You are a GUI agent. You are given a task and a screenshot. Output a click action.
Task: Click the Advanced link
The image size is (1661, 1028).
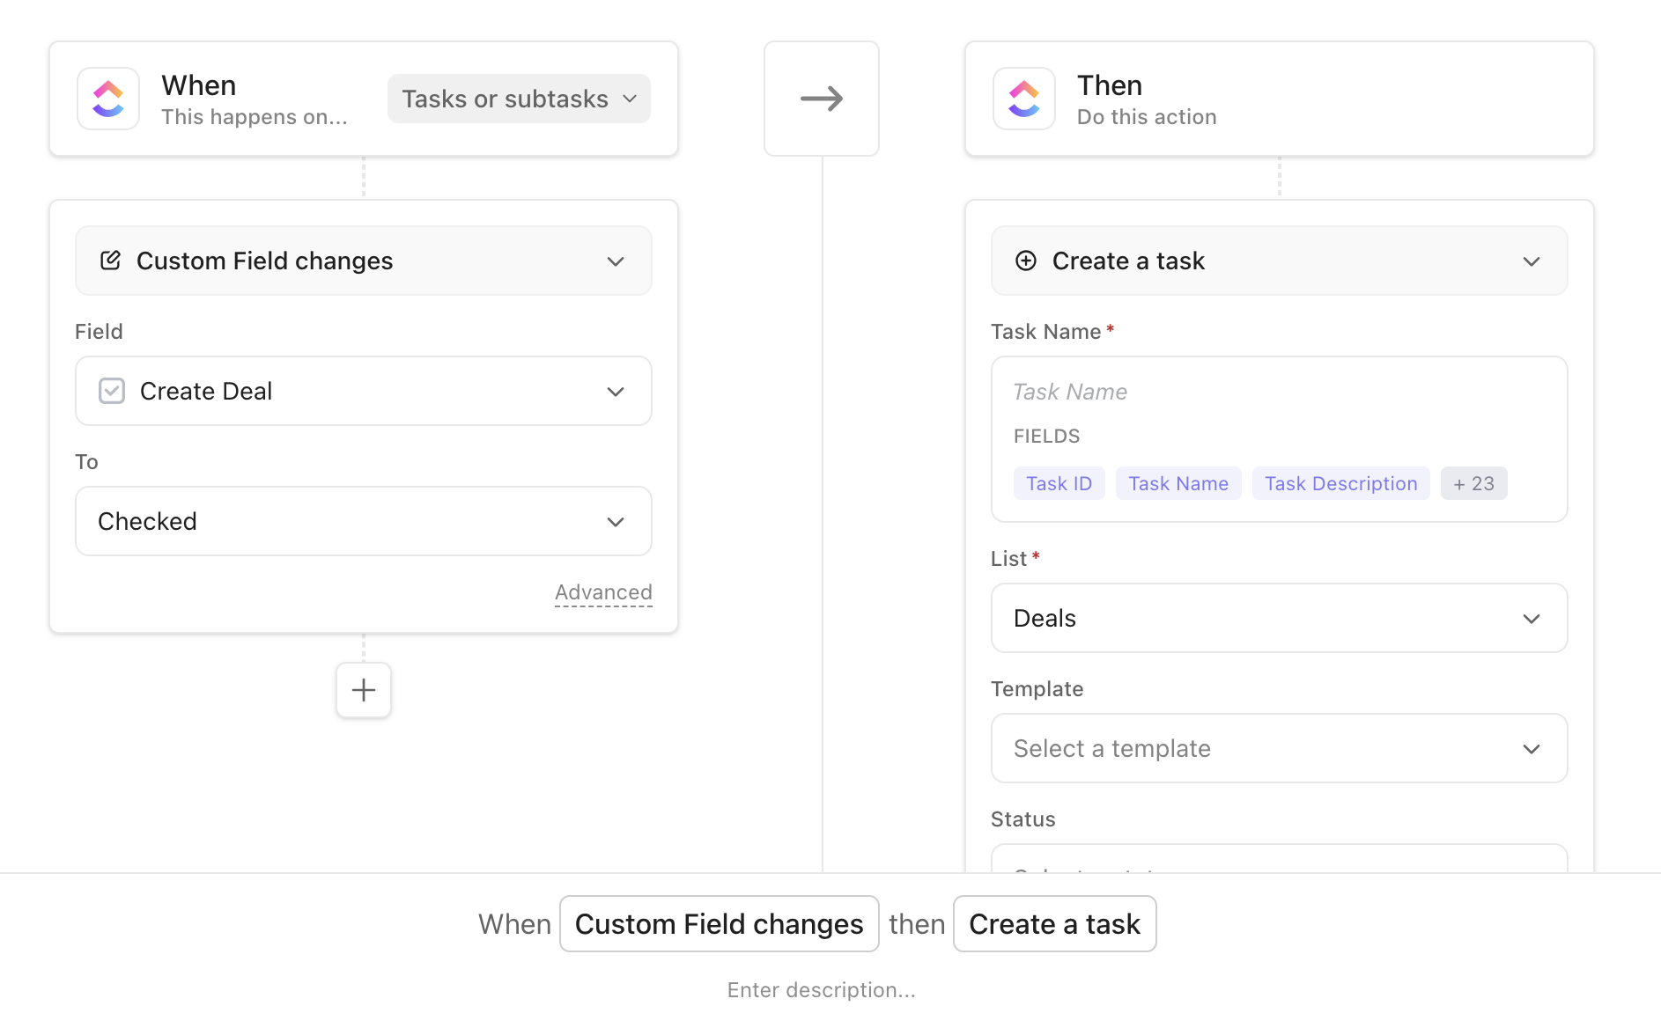[603, 592]
